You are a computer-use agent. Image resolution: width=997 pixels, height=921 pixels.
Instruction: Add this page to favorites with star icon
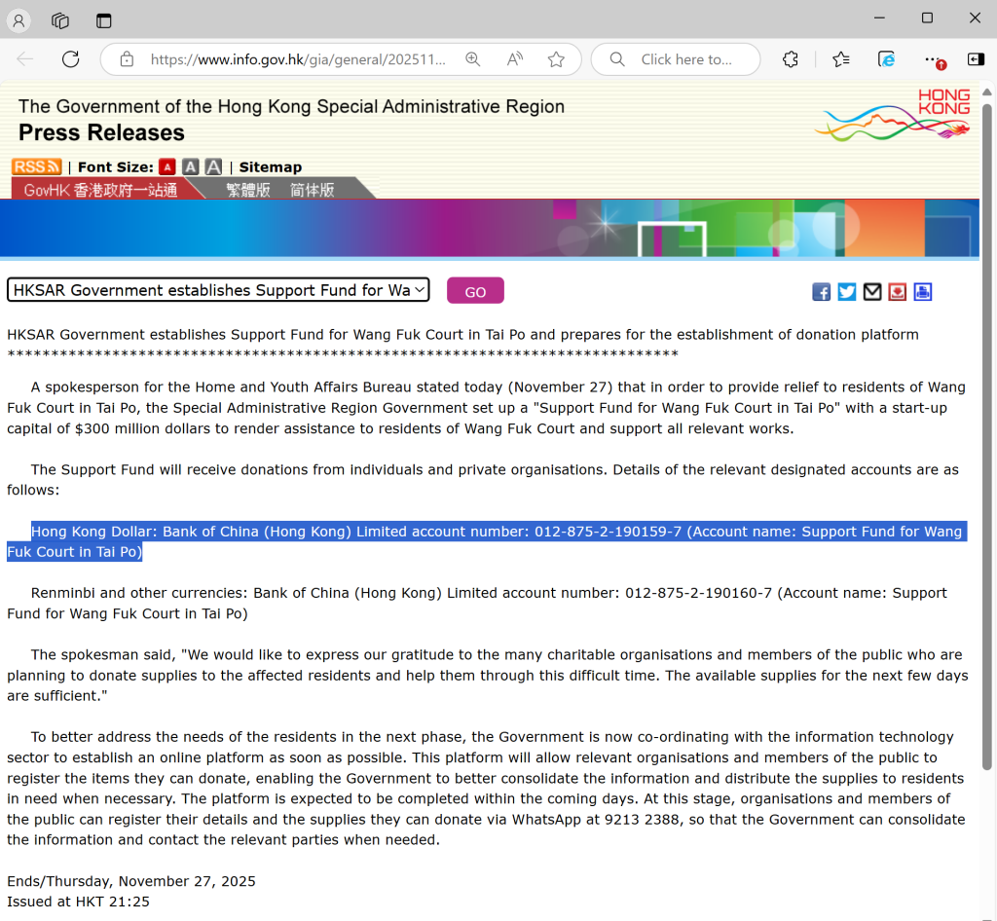point(556,59)
